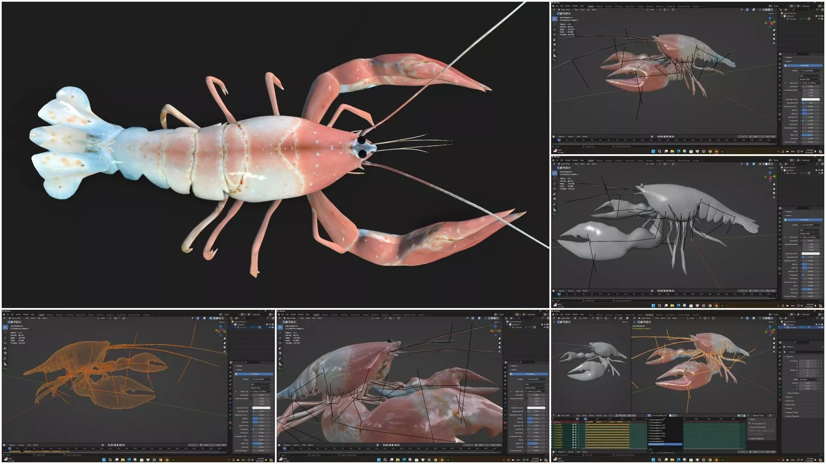
Task: Activate Rotate tool in textured rig screenshot
Action: point(555,34)
